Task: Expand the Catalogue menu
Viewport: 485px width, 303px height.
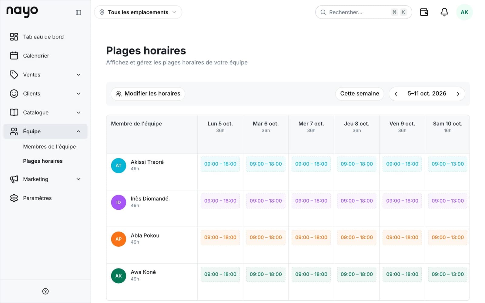Action: [45, 112]
